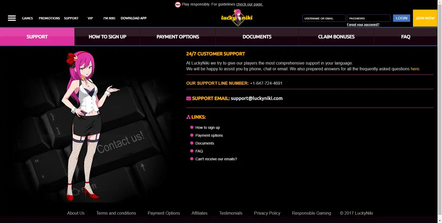
Task: Open the Games menu item
Action: [x=27, y=18]
